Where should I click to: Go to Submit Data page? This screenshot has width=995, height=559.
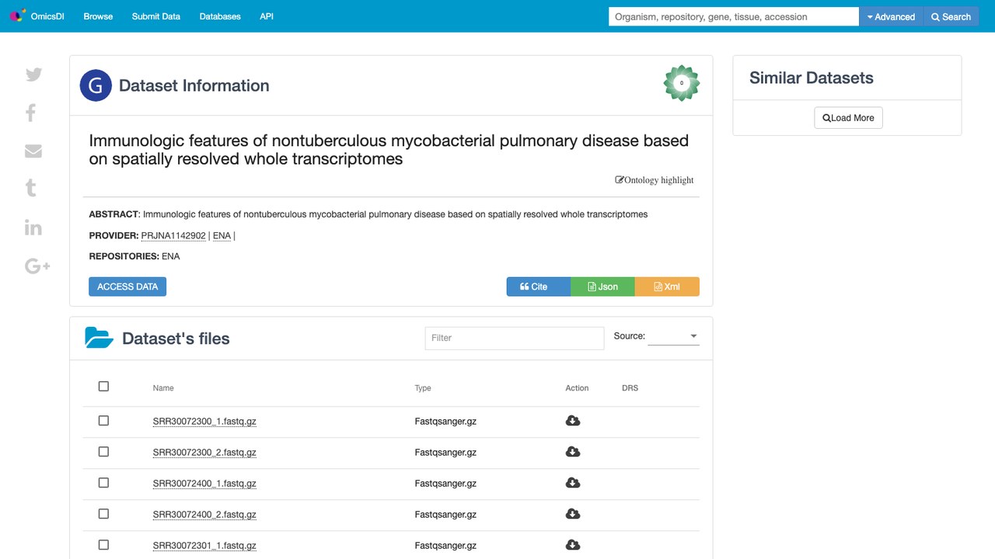pos(156,16)
